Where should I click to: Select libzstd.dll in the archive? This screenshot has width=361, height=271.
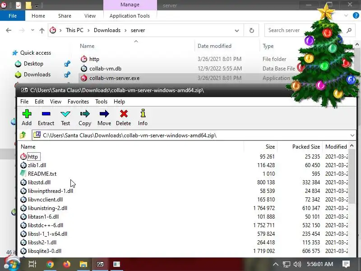point(39,182)
